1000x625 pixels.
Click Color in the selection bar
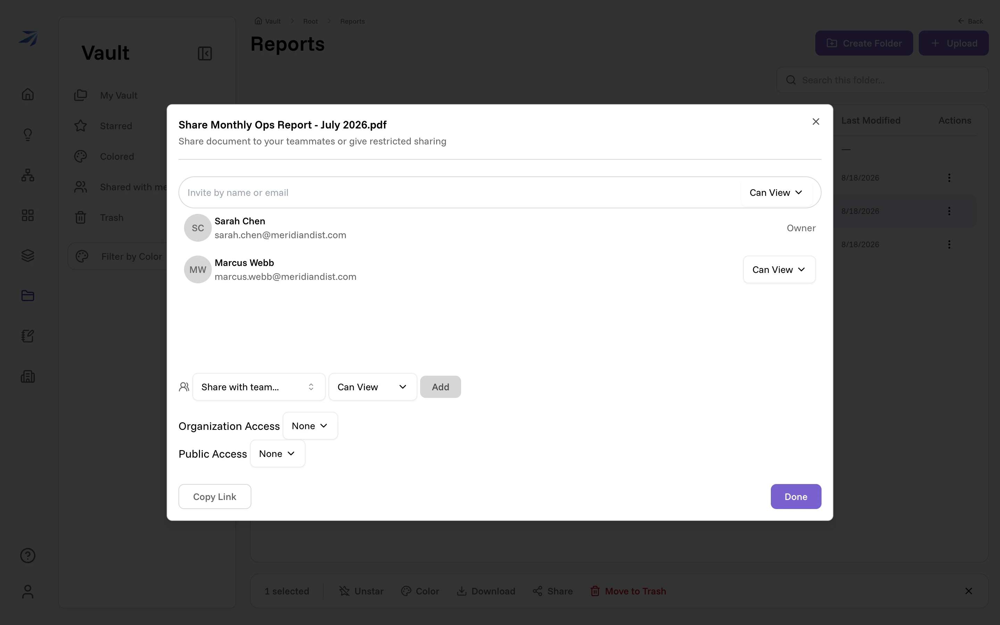click(x=420, y=591)
